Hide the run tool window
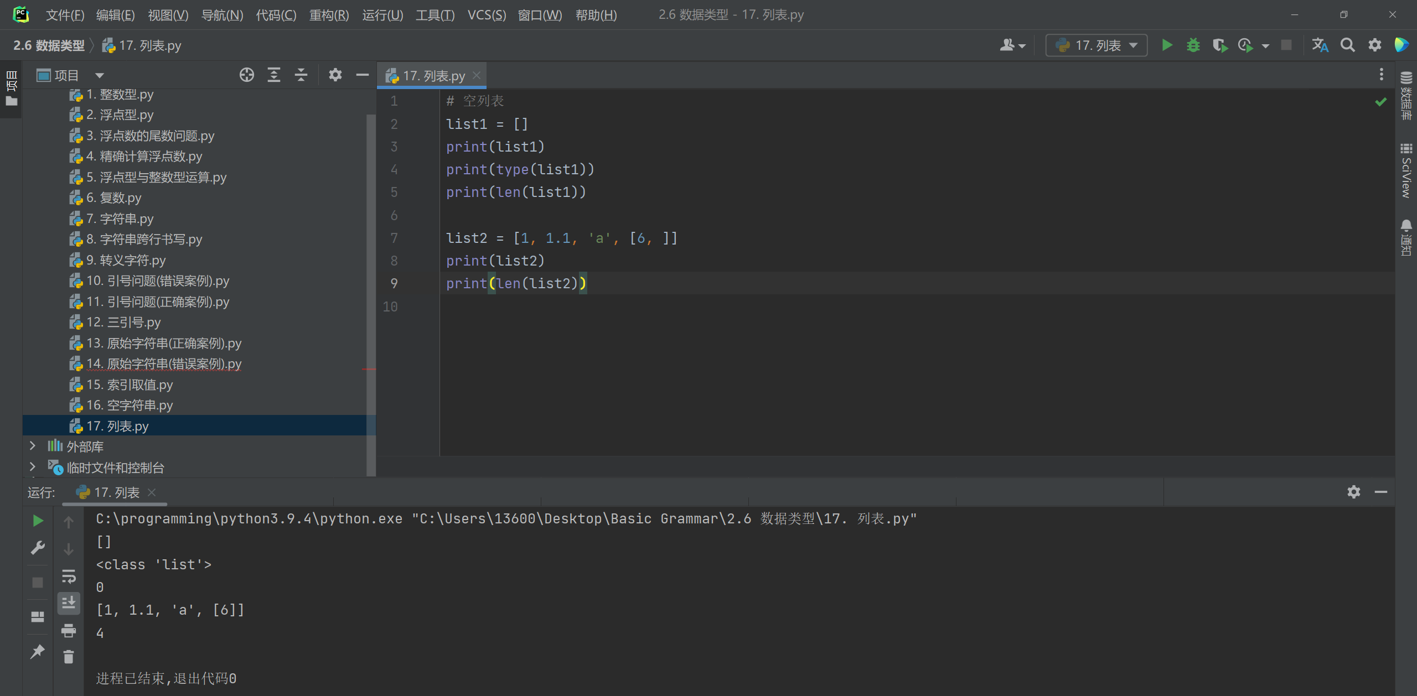 [1381, 491]
